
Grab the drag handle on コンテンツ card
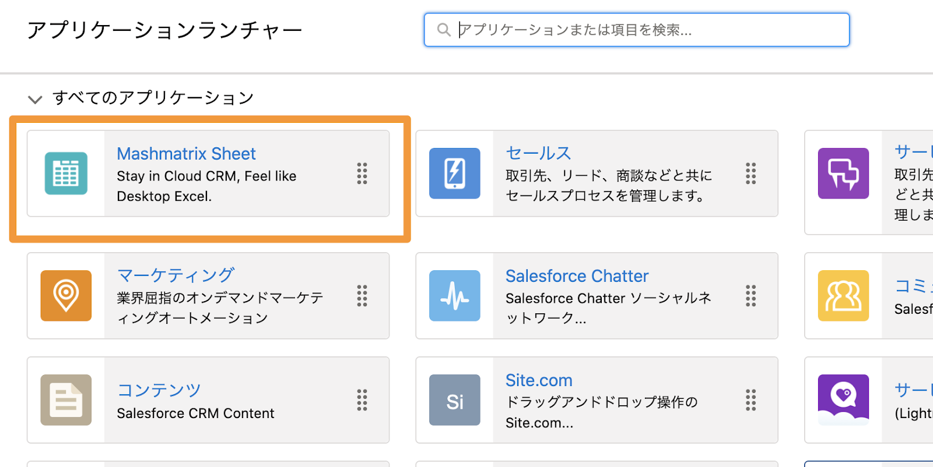362,400
